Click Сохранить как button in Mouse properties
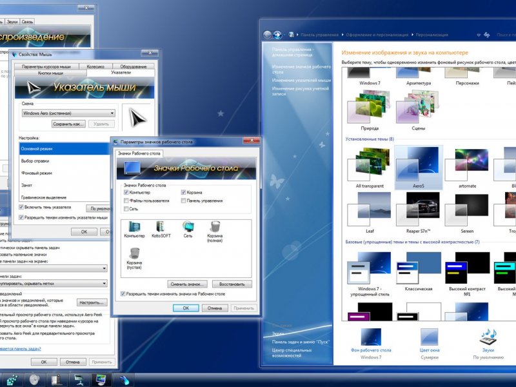The width and height of the screenshot is (516, 387). point(68,124)
